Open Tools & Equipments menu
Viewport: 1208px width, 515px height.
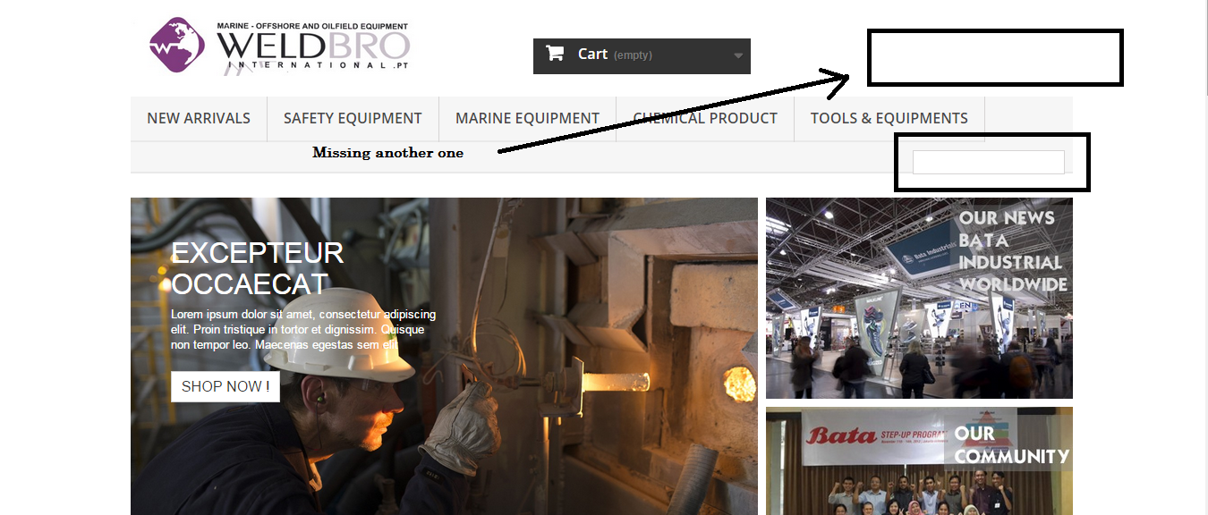(x=889, y=118)
